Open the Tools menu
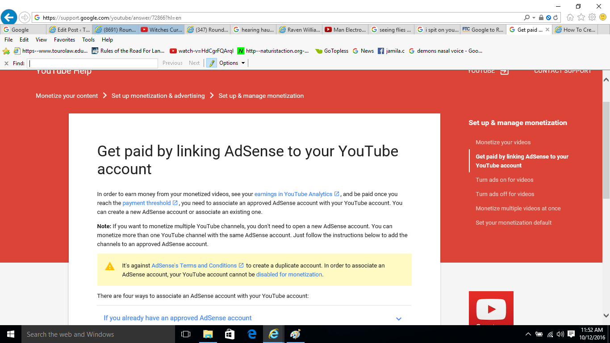The image size is (610, 343). coord(88,40)
